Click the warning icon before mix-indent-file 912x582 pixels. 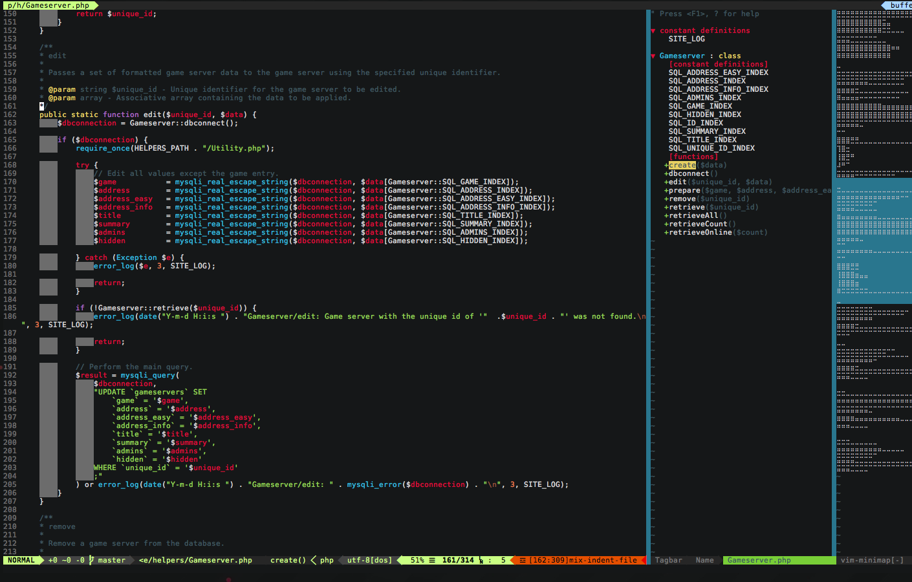point(523,560)
